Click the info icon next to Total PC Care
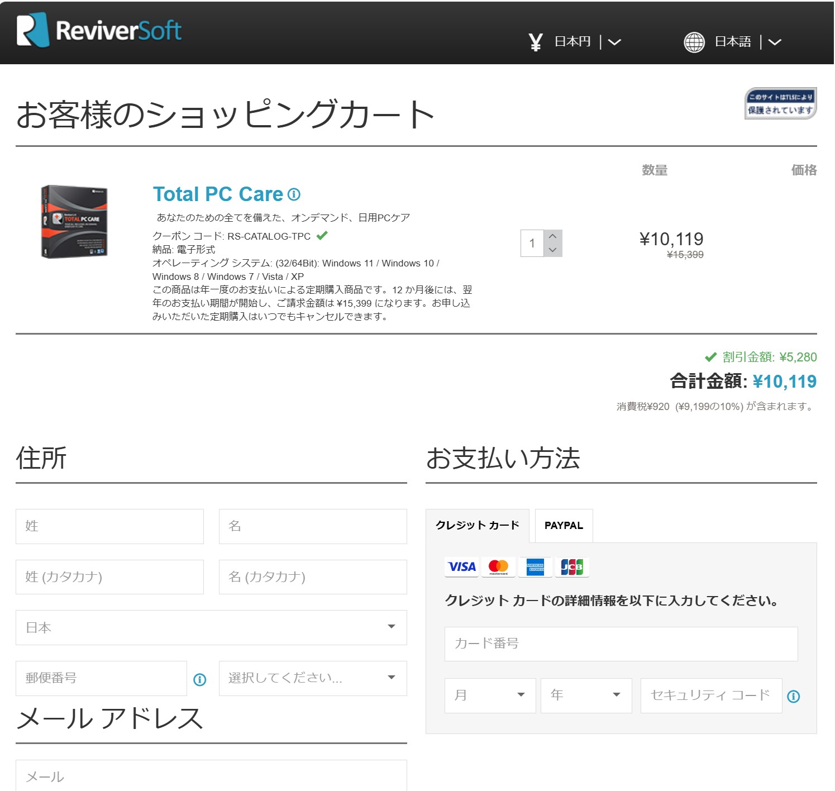The image size is (835, 791). pos(294,195)
